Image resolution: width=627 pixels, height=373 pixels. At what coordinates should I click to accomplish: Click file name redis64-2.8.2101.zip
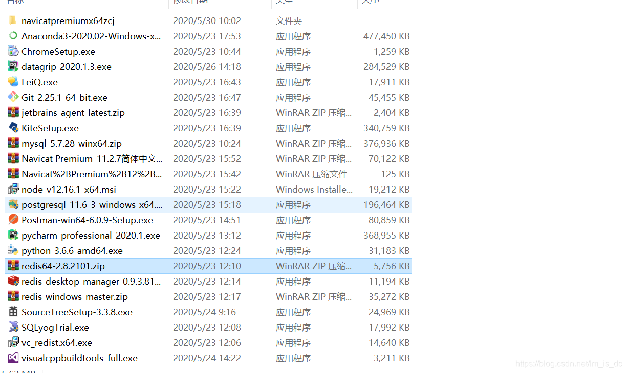pyautogui.click(x=63, y=266)
